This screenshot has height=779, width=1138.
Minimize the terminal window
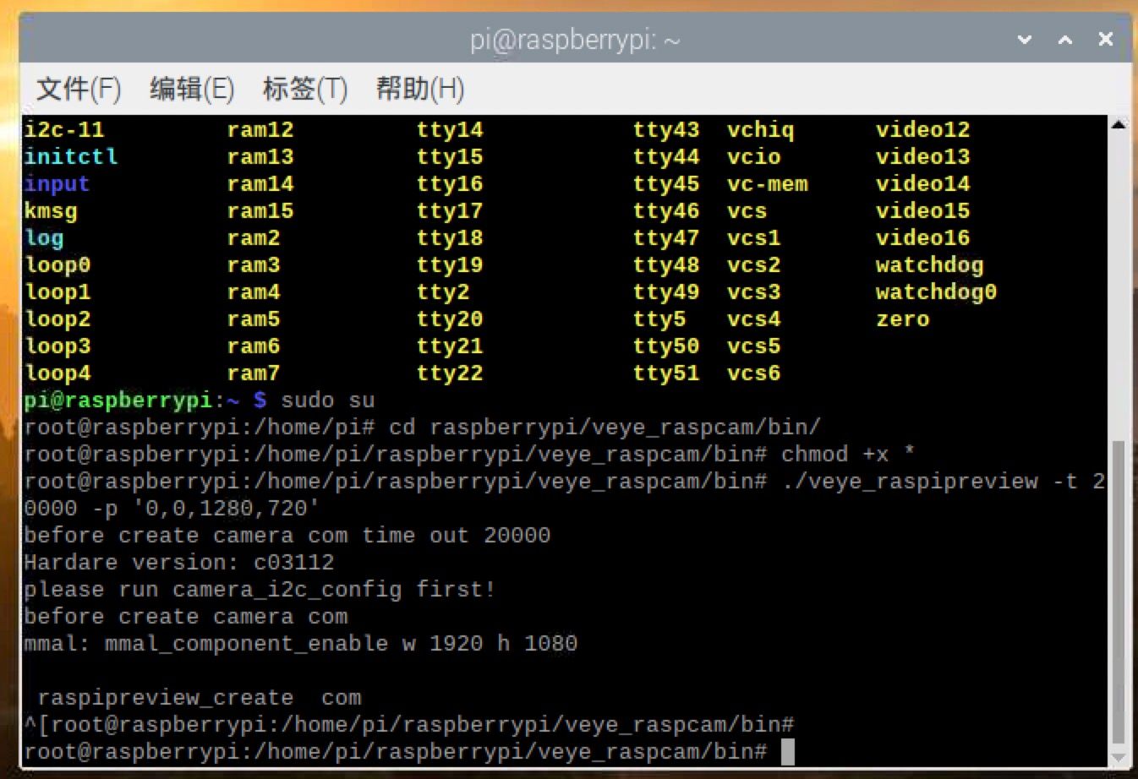coord(1025,40)
